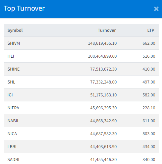The height and width of the screenshot is (164, 162).
Task: Click SHL's LTP 497.00
Action: click(x=149, y=82)
